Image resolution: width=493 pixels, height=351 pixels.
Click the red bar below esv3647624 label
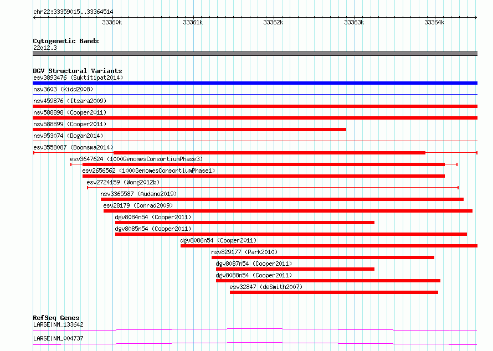[x=264, y=164]
